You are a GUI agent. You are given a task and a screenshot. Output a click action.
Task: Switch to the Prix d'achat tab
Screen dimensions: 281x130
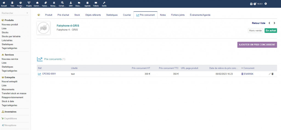63,15
